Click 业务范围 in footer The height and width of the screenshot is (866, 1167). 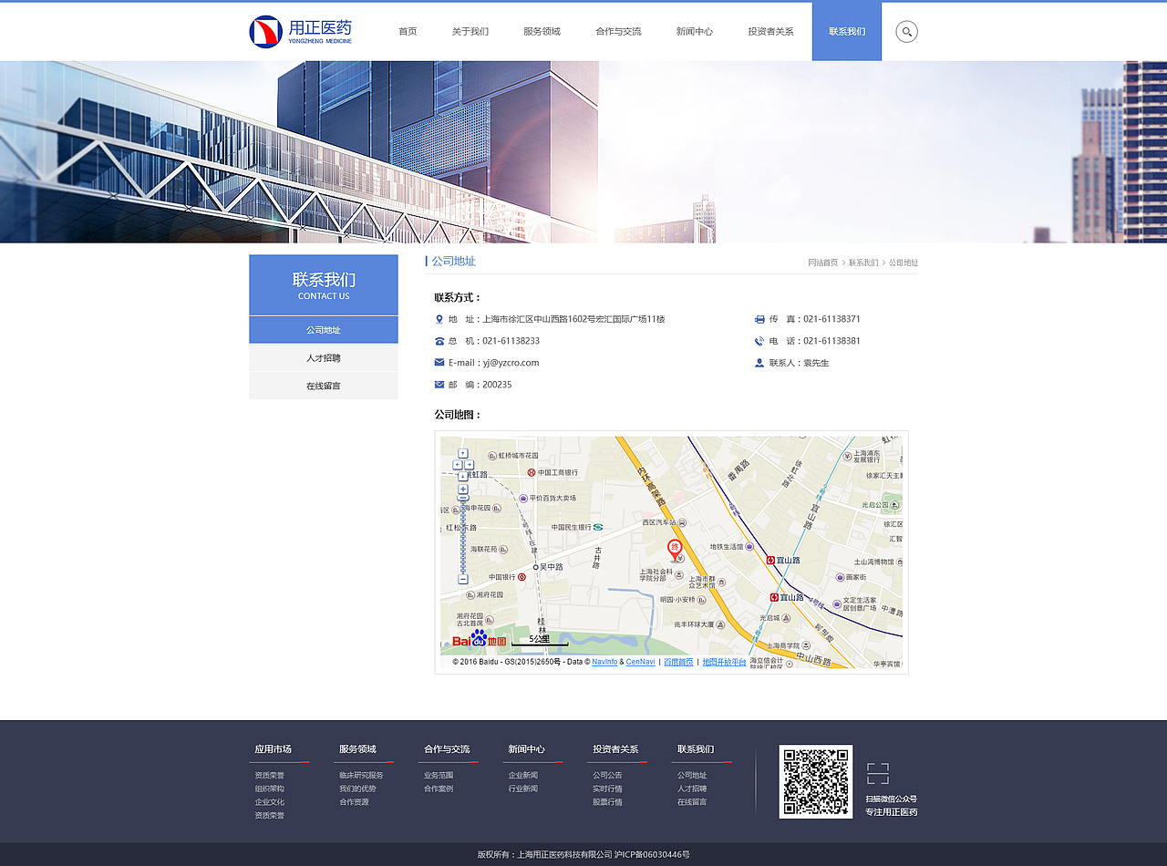pyautogui.click(x=439, y=776)
